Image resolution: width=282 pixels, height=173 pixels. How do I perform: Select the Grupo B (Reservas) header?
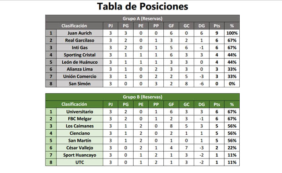[x=142, y=97]
